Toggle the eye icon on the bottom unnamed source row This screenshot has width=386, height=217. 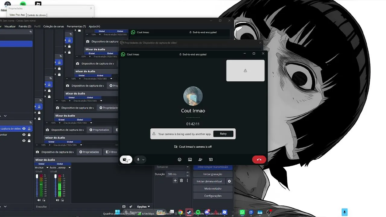tap(24, 141)
